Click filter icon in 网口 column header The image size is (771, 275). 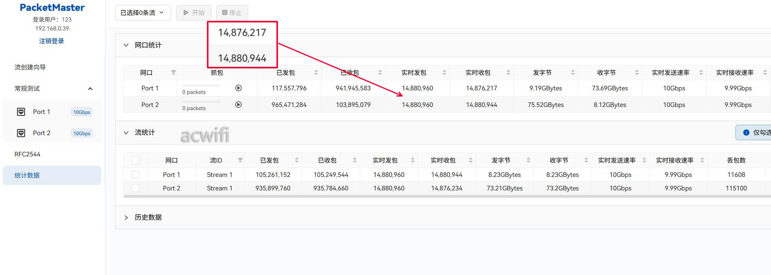click(x=173, y=73)
